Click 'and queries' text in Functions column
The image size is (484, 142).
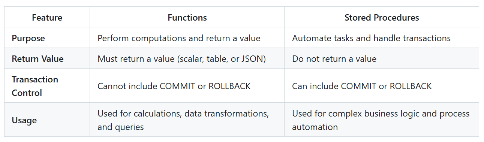[120, 127]
